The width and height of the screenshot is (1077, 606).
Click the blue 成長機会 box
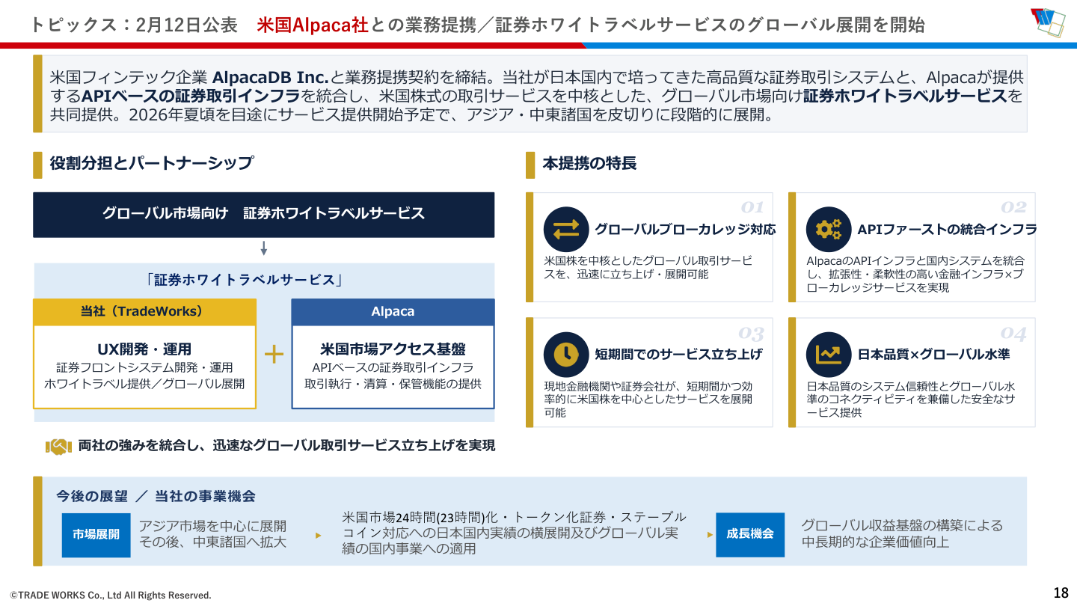(x=750, y=534)
